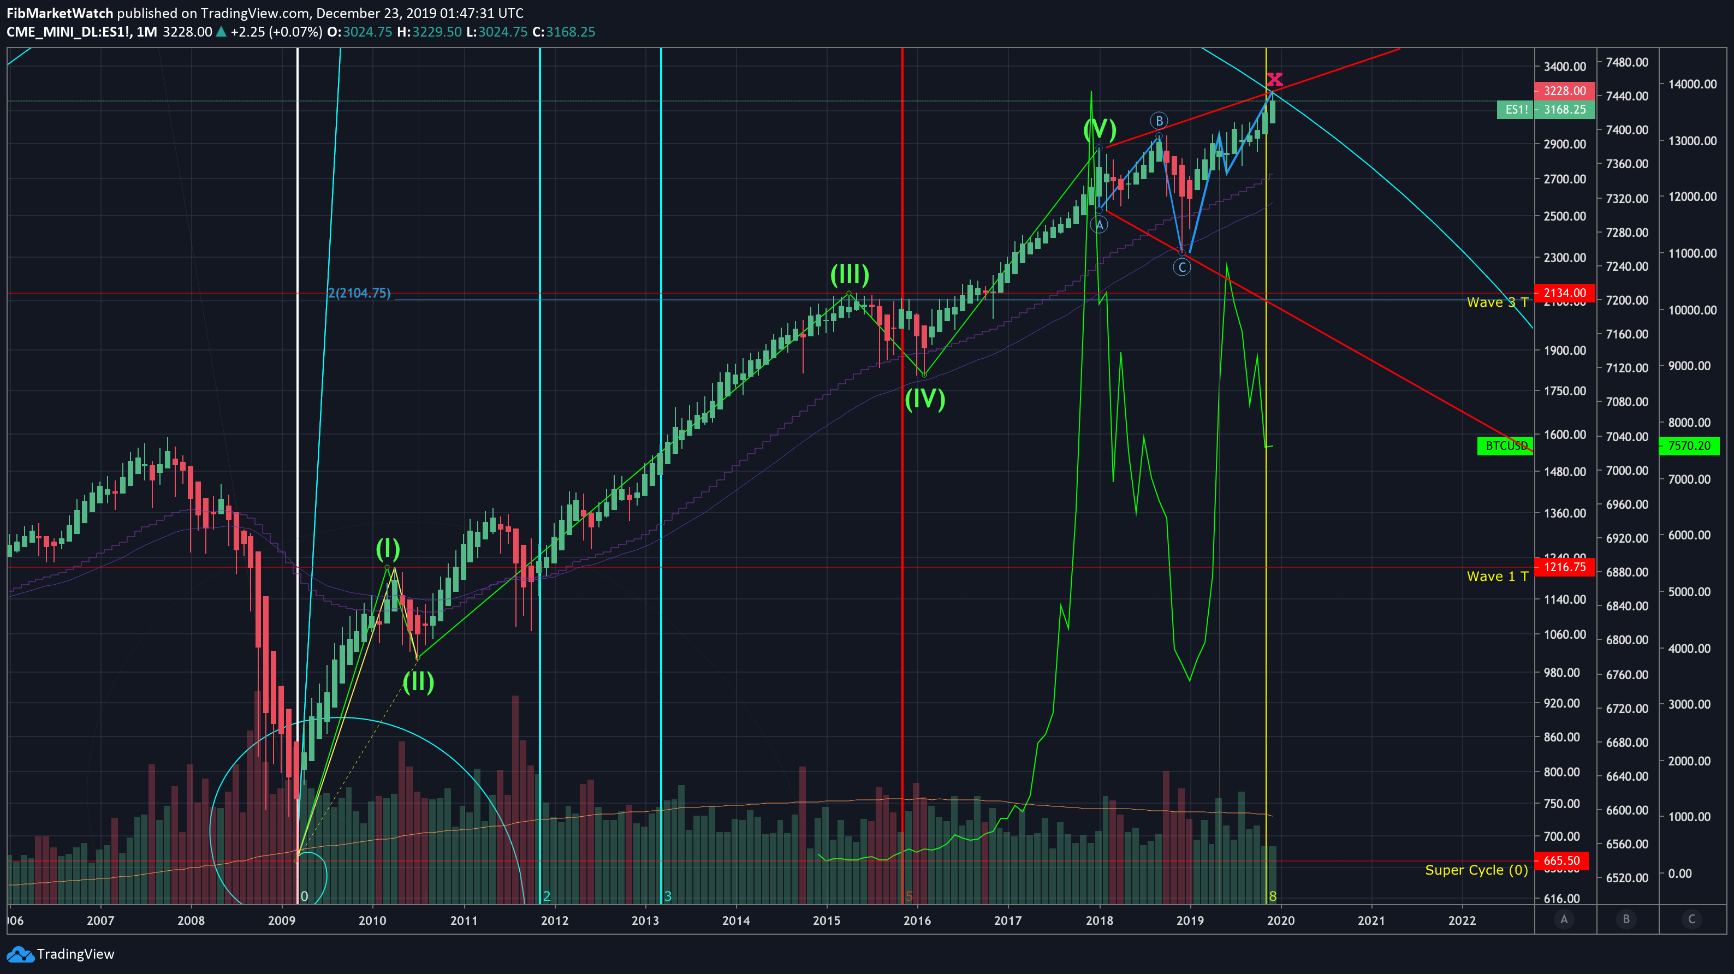The height and width of the screenshot is (974, 1734).
Task: Select the green (I) wave label
Action: click(x=388, y=549)
